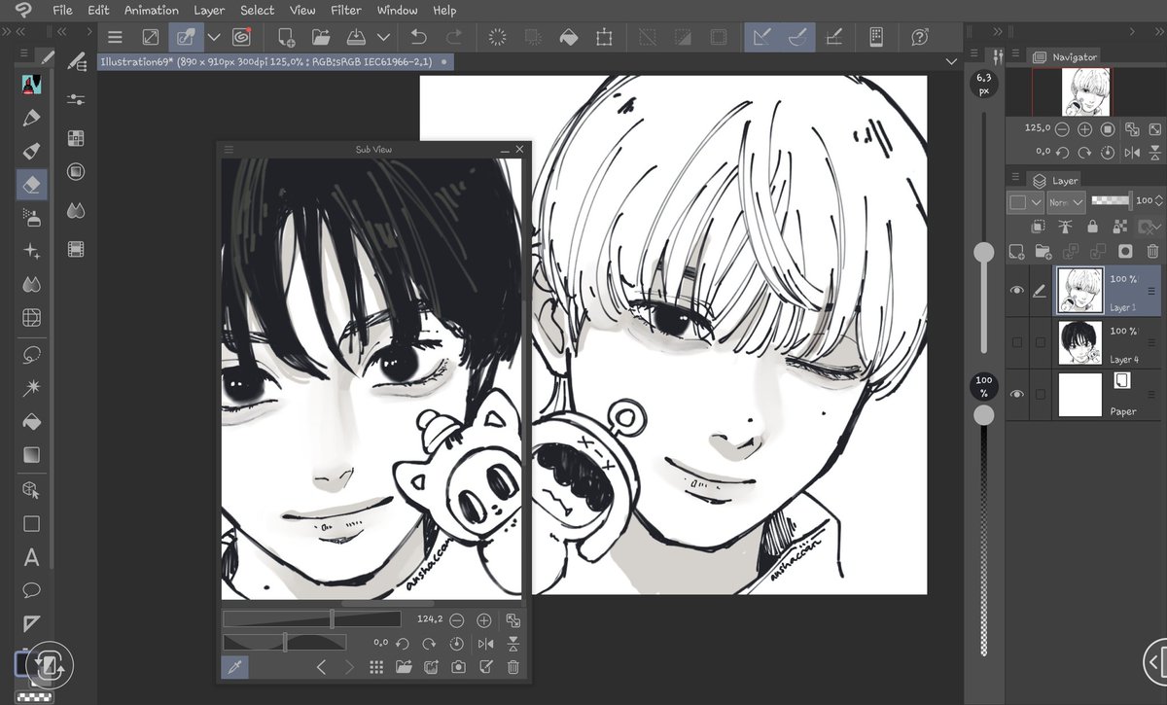Select the Fill bucket tool in tool palette
This screenshot has height=705, width=1167.
pos(31,421)
